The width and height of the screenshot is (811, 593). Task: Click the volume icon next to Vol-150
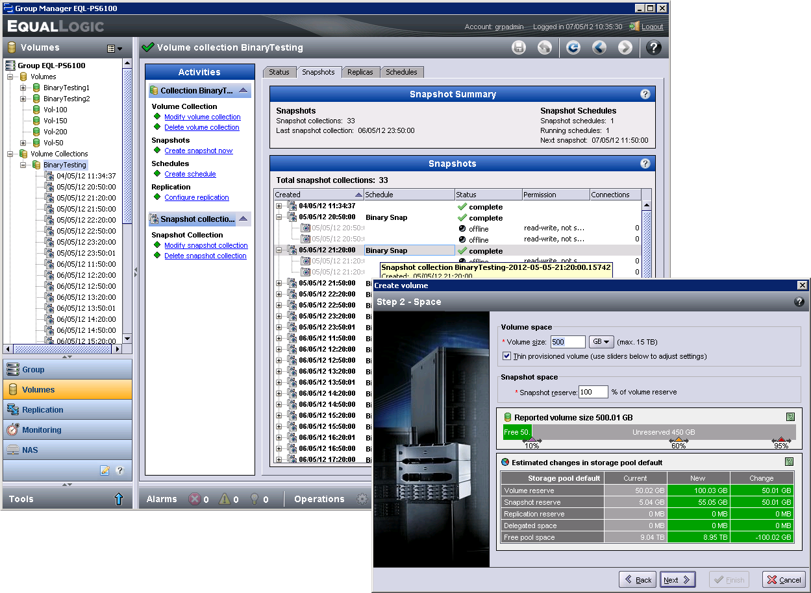pos(36,121)
